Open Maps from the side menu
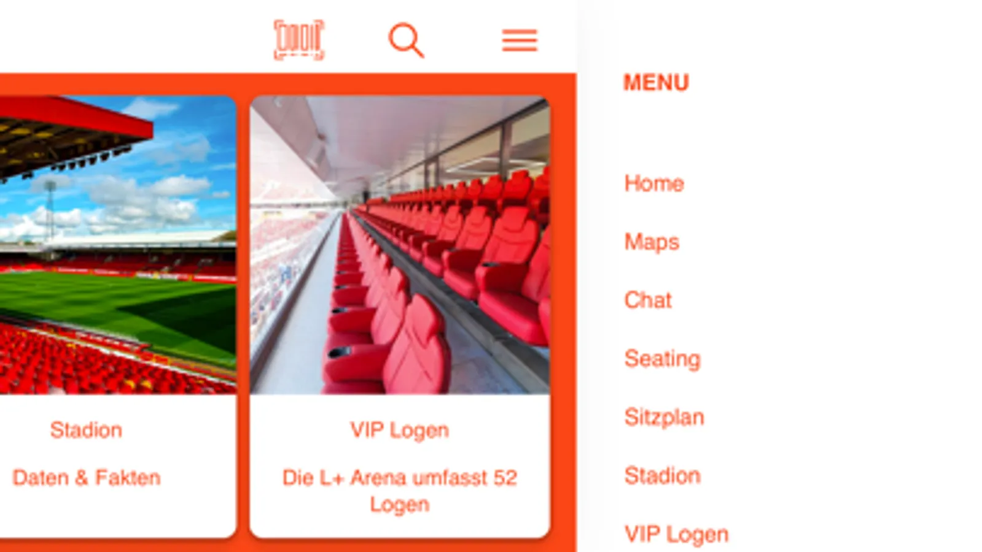 point(652,242)
